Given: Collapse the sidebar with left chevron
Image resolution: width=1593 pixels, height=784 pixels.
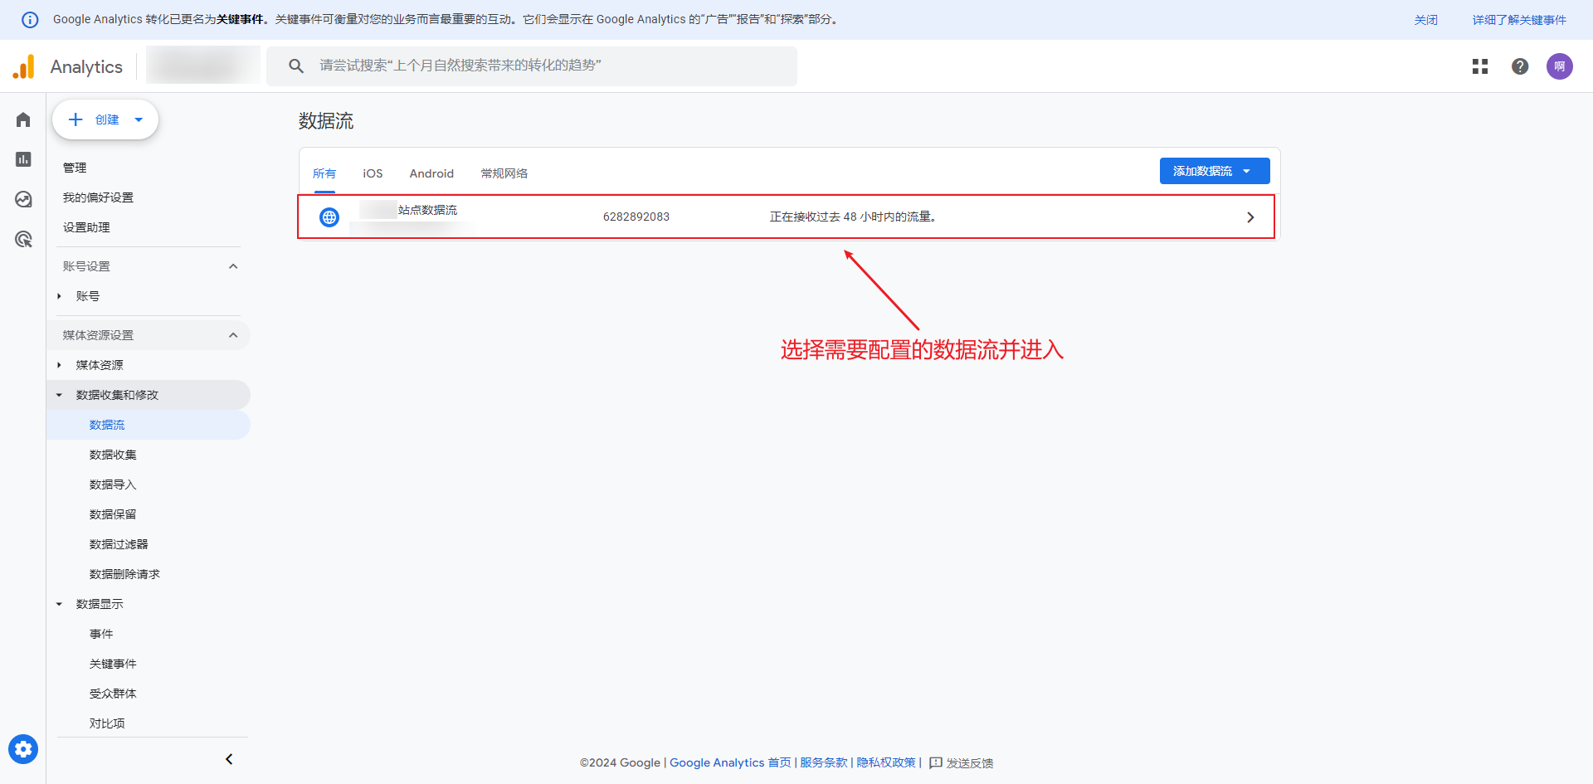Looking at the screenshot, I should coord(229,759).
